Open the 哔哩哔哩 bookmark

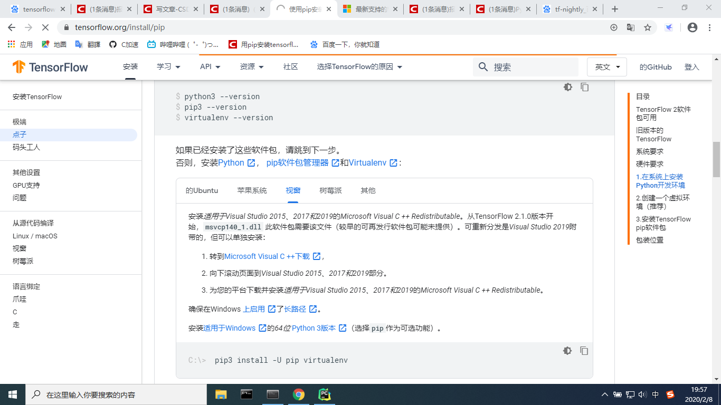(183, 45)
